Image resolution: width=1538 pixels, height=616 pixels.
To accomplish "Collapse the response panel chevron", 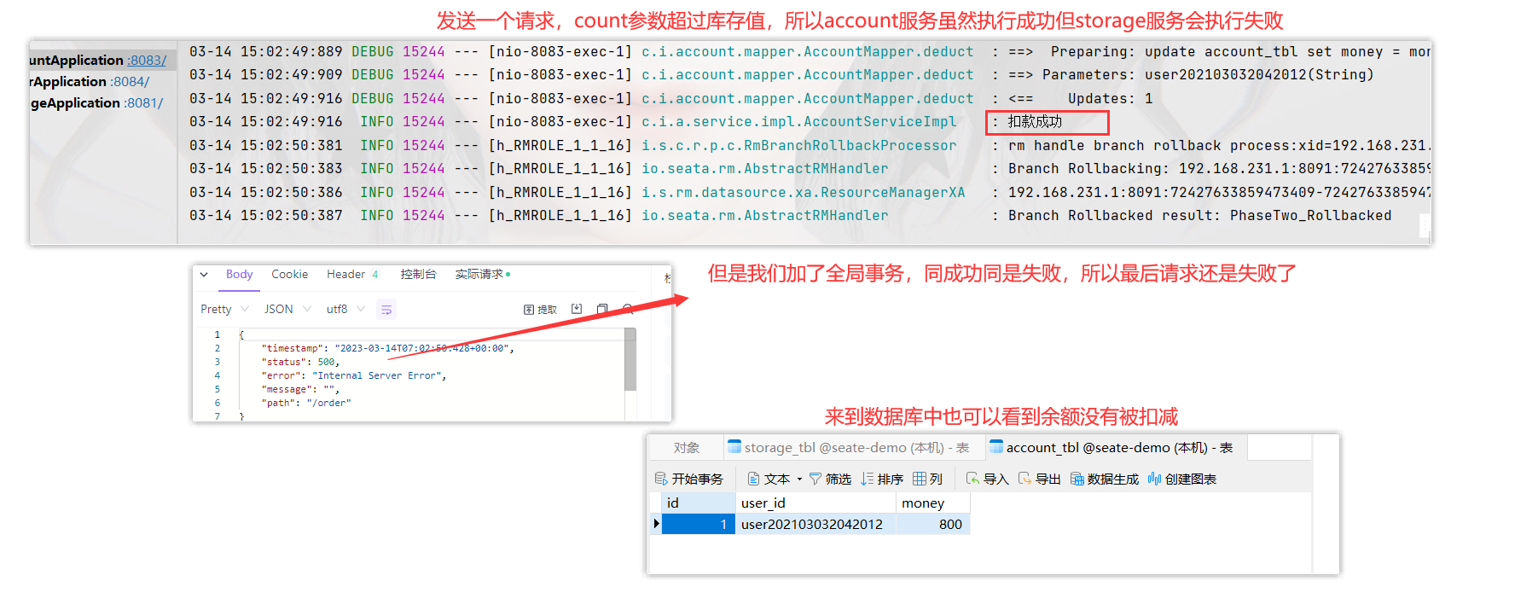I will pos(204,275).
